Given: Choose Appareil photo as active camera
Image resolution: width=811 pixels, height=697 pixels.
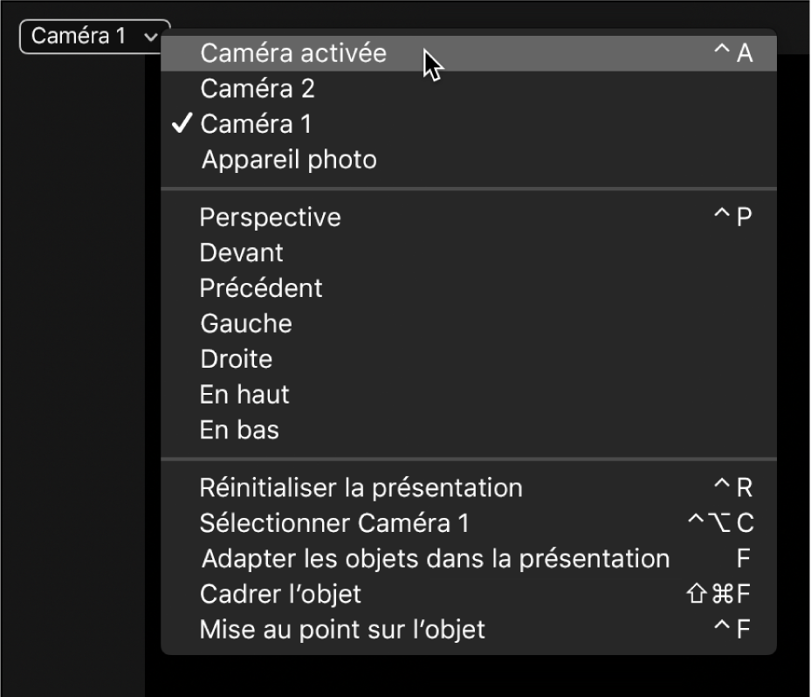Looking at the screenshot, I should coord(289,159).
